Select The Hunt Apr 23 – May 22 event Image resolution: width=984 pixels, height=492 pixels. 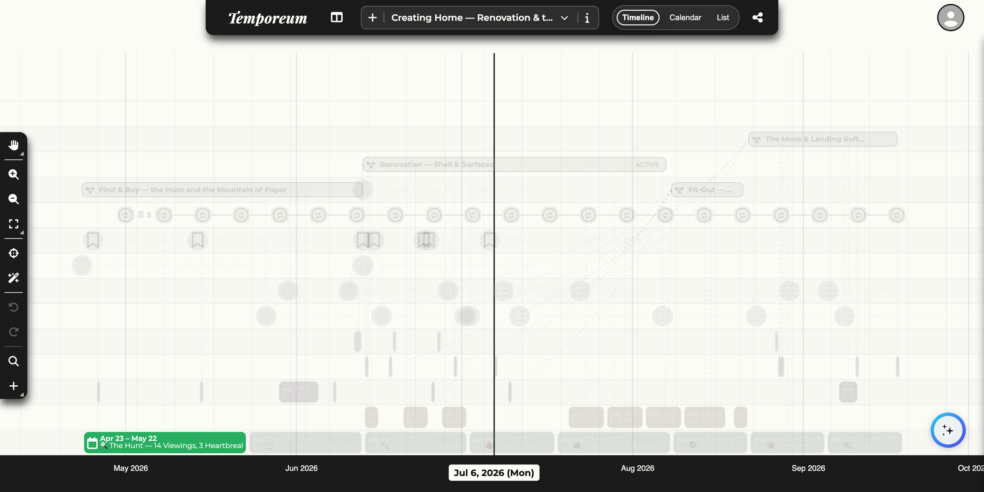pos(165,442)
